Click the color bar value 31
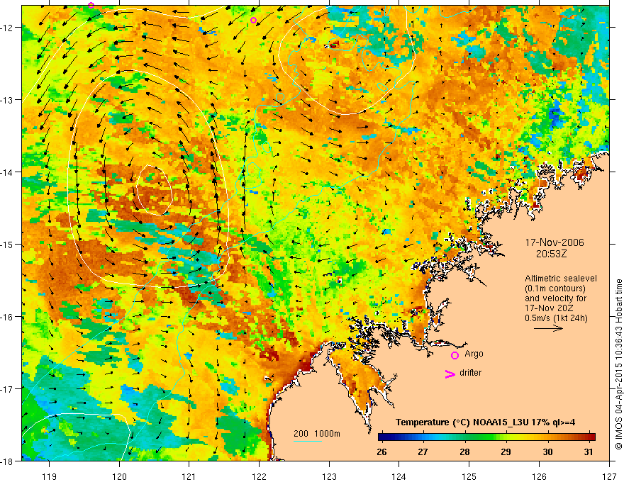Image resolution: width=624 pixels, height=482 pixels. click(588, 452)
